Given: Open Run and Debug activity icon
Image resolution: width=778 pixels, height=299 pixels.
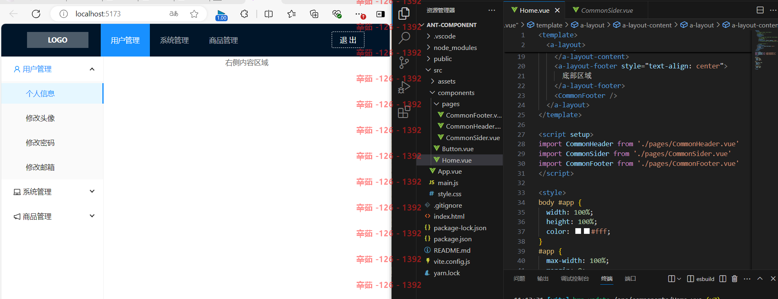Looking at the screenshot, I should click(404, 87).
